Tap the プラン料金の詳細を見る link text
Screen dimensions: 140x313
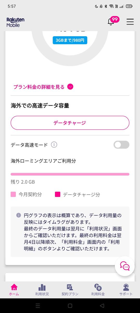click(x=39, y=87)
